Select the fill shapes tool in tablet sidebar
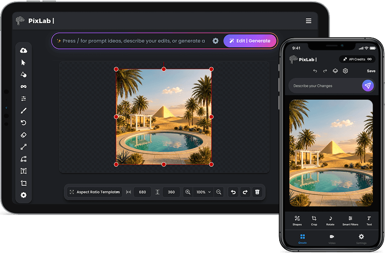Viewport: 385px width, 253px height. [23, 74]
